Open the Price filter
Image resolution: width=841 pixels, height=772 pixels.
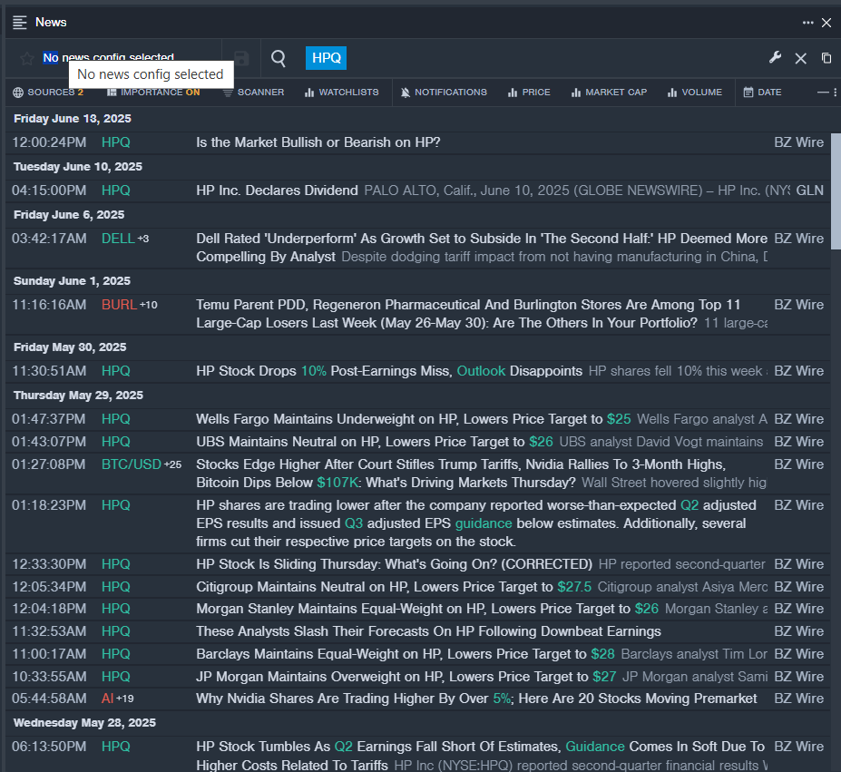point(529,93)
